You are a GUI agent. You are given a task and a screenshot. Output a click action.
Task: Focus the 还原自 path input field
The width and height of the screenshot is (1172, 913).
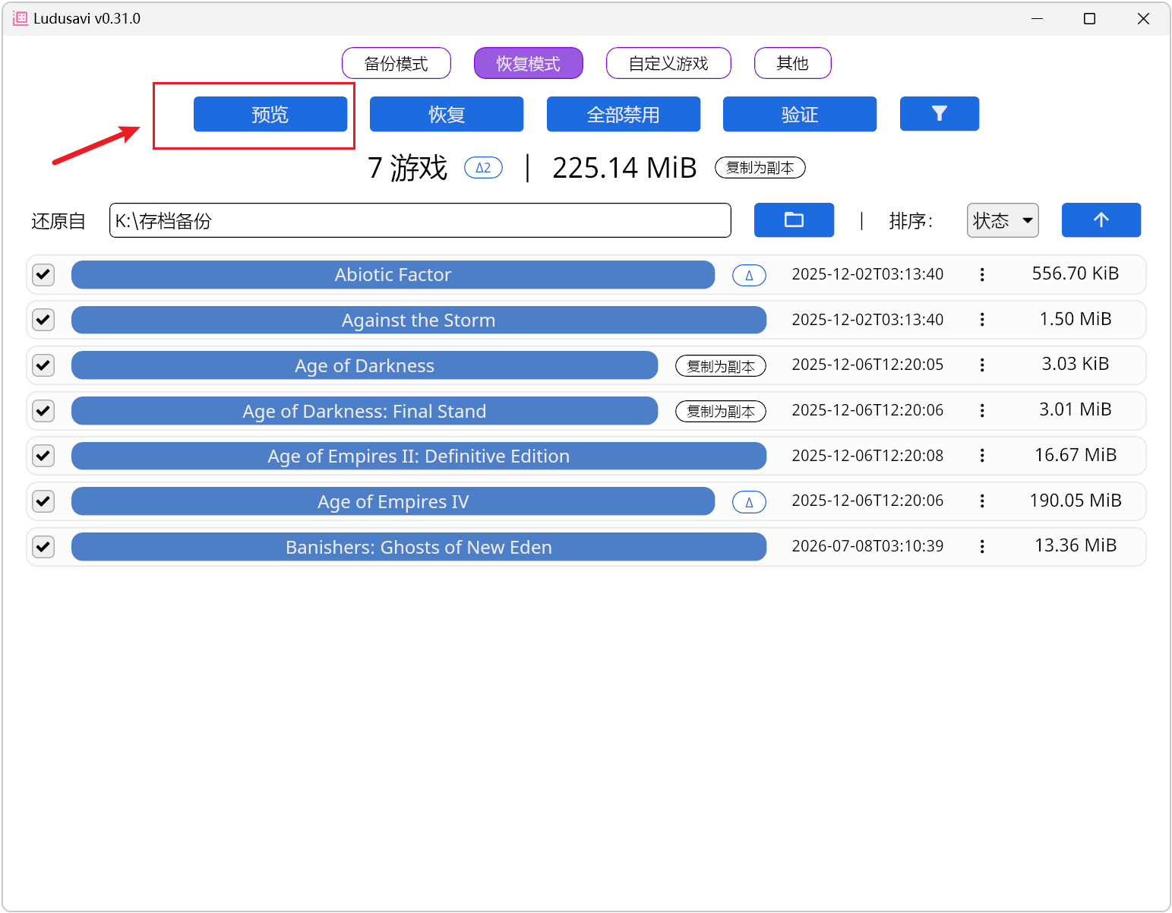(420, 220)
